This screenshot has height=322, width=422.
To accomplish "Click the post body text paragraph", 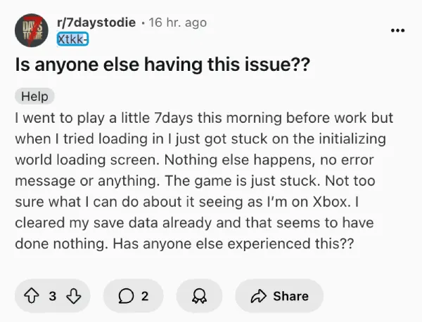I will (x=204, y=180).
